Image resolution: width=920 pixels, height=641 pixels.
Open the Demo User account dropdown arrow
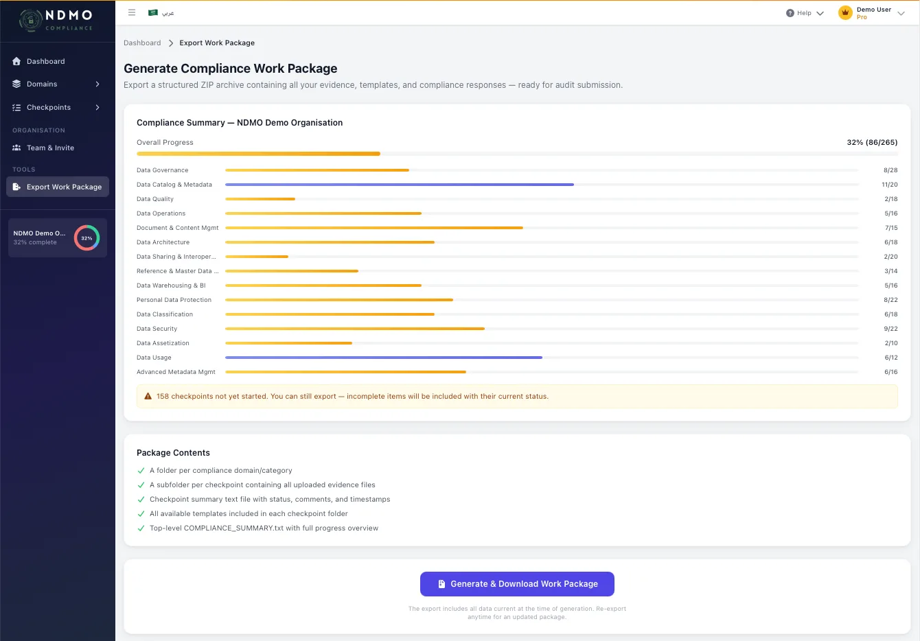click(901, 13)
